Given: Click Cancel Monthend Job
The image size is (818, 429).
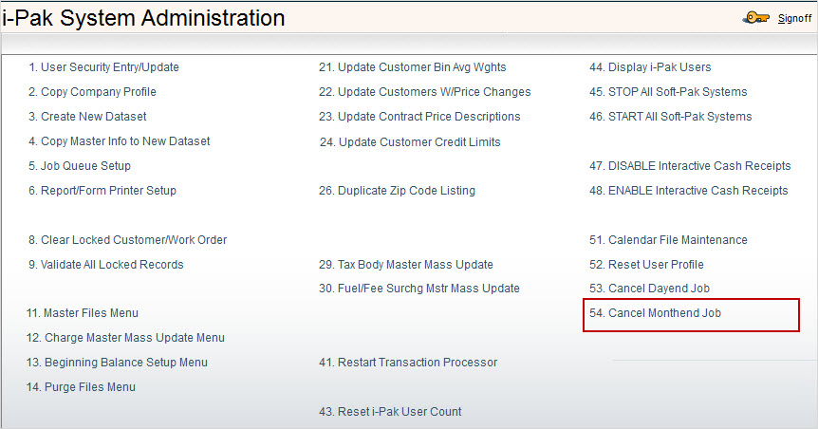Looking at the screenshot, I should tap(655, 313).
